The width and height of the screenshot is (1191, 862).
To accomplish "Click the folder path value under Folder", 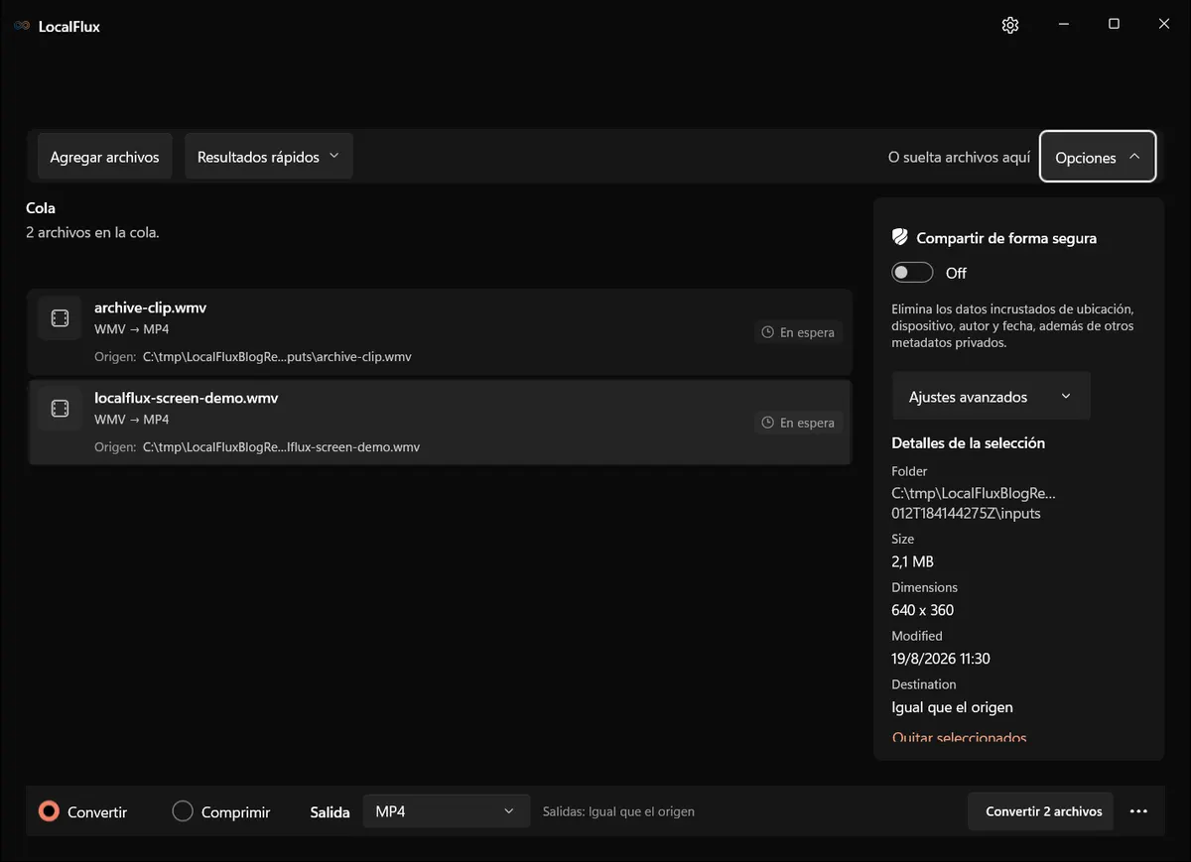I will [974, 503].
